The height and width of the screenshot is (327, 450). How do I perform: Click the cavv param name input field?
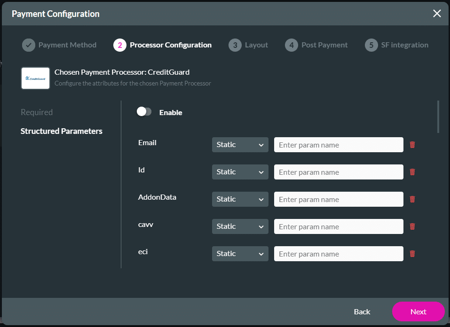pos(338,226)
